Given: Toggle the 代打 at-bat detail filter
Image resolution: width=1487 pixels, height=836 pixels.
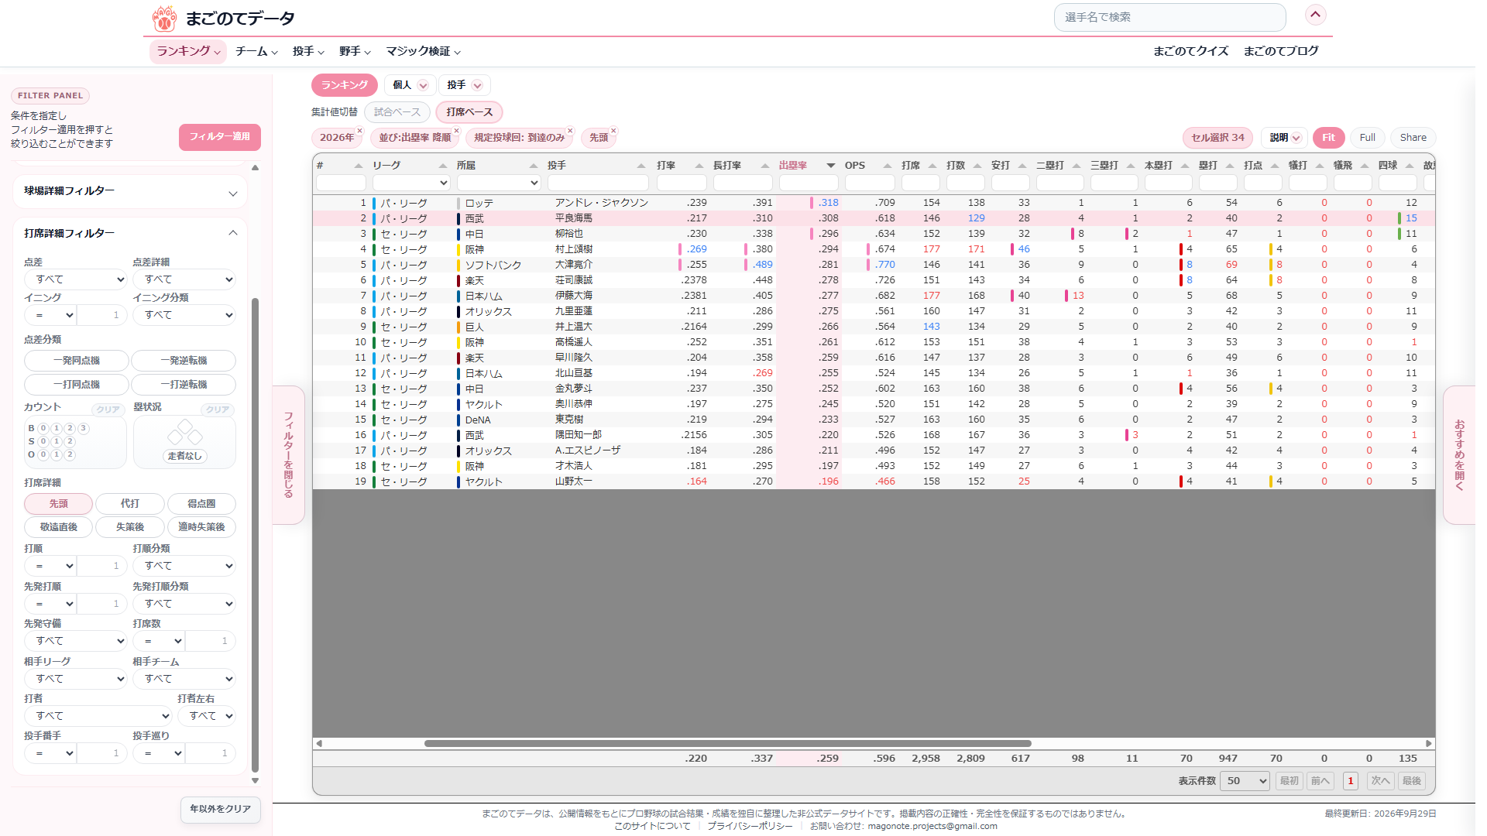Looking at the screenshot, I should coord(130,504).
